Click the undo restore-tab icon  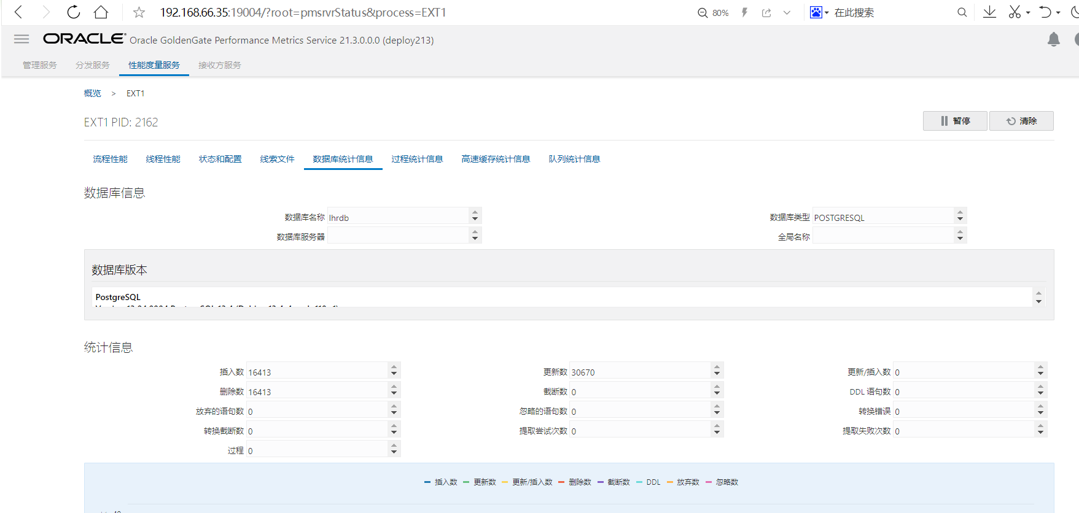tap(1045, 12)
